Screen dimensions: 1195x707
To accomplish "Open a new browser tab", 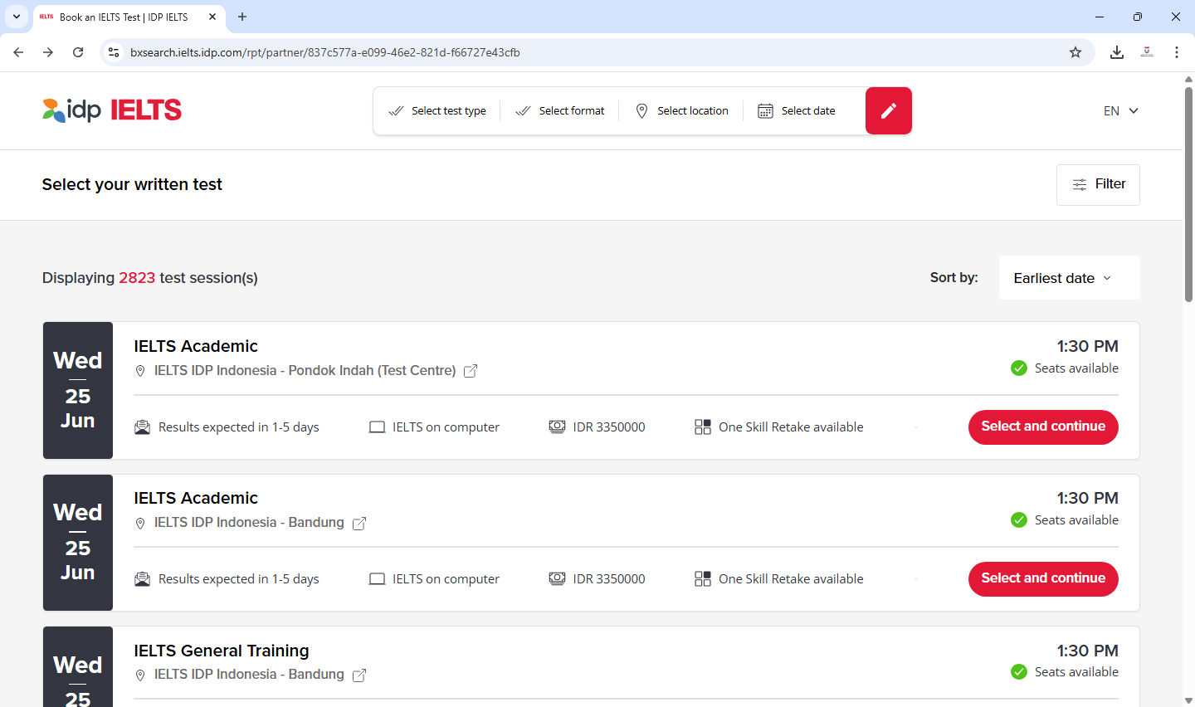I will [x=242, y=17].
